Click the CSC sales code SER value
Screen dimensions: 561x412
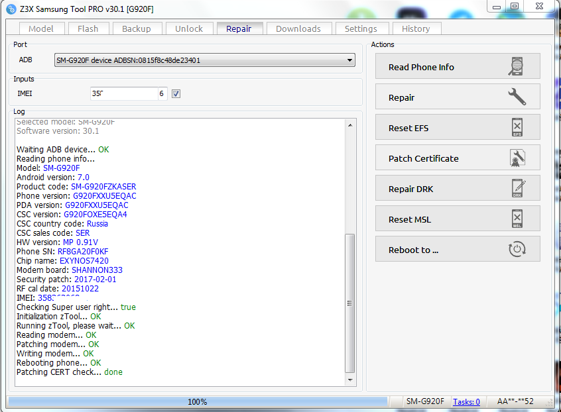pyautogui.click(x=83, y=233)
